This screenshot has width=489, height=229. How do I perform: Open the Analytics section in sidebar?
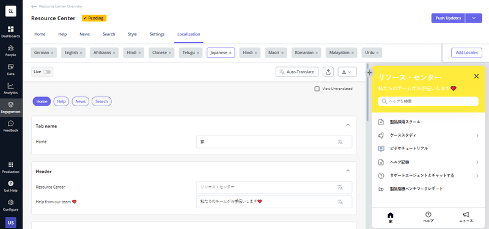tap(10, 89)
